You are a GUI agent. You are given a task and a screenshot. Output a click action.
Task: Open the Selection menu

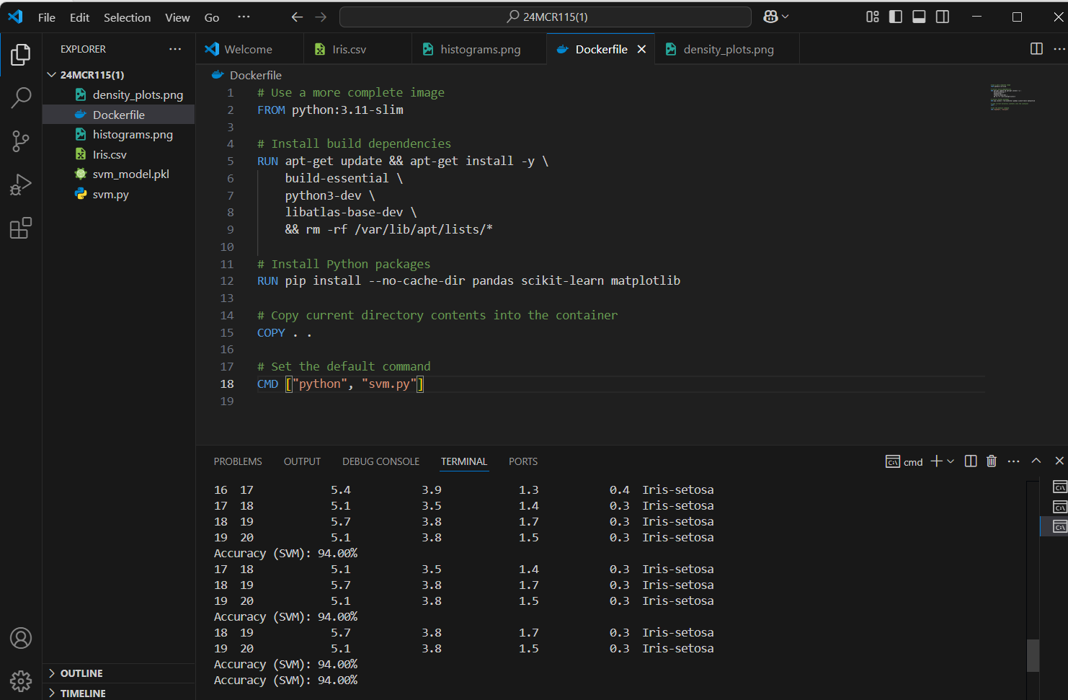pos(127,17)
